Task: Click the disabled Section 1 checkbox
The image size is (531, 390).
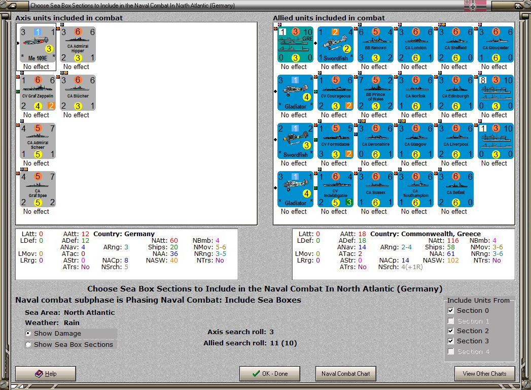Action: (x=450, y=321)
